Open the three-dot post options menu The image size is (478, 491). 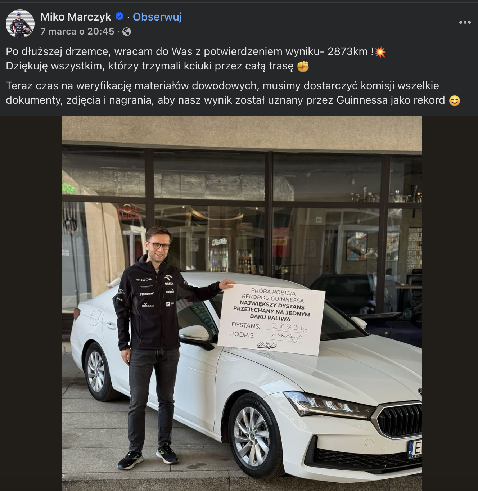465,22
